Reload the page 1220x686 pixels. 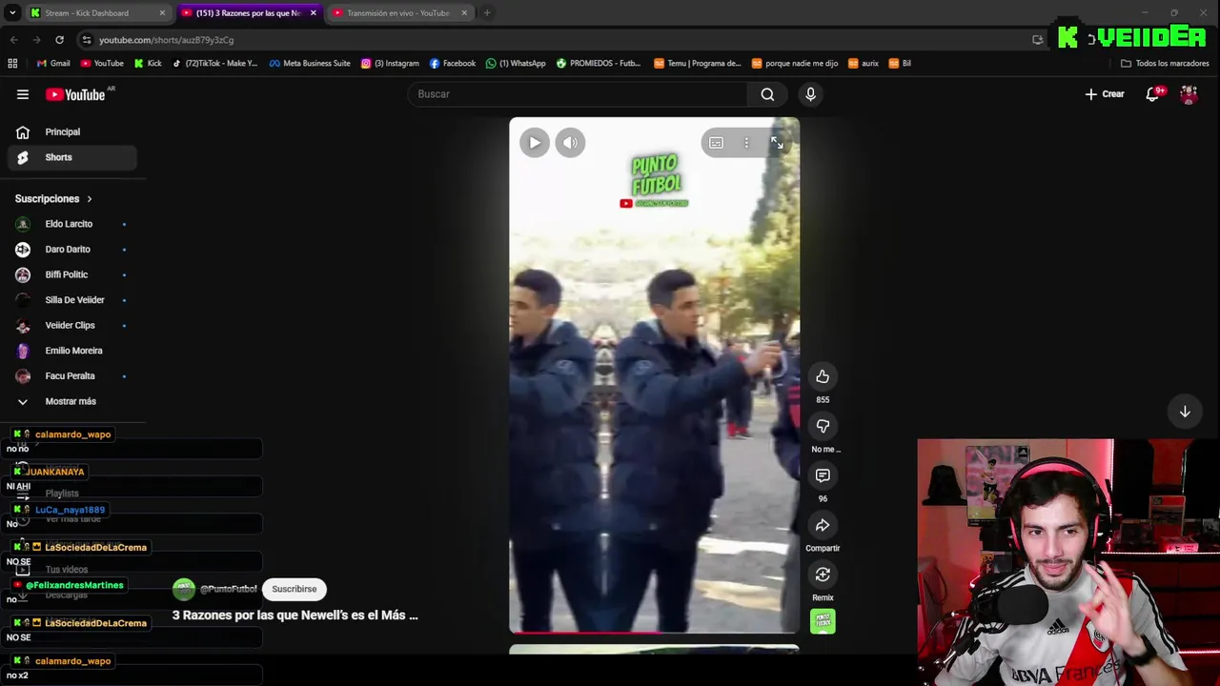point(59,40)
